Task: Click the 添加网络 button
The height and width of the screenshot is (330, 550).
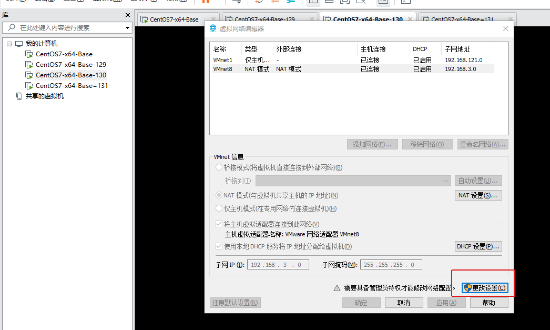Action: pos(372,144)
